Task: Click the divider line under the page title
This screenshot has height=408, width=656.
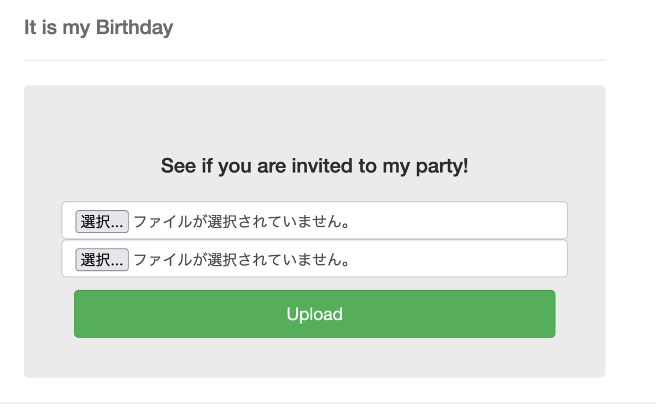Action: coord(314,60)
